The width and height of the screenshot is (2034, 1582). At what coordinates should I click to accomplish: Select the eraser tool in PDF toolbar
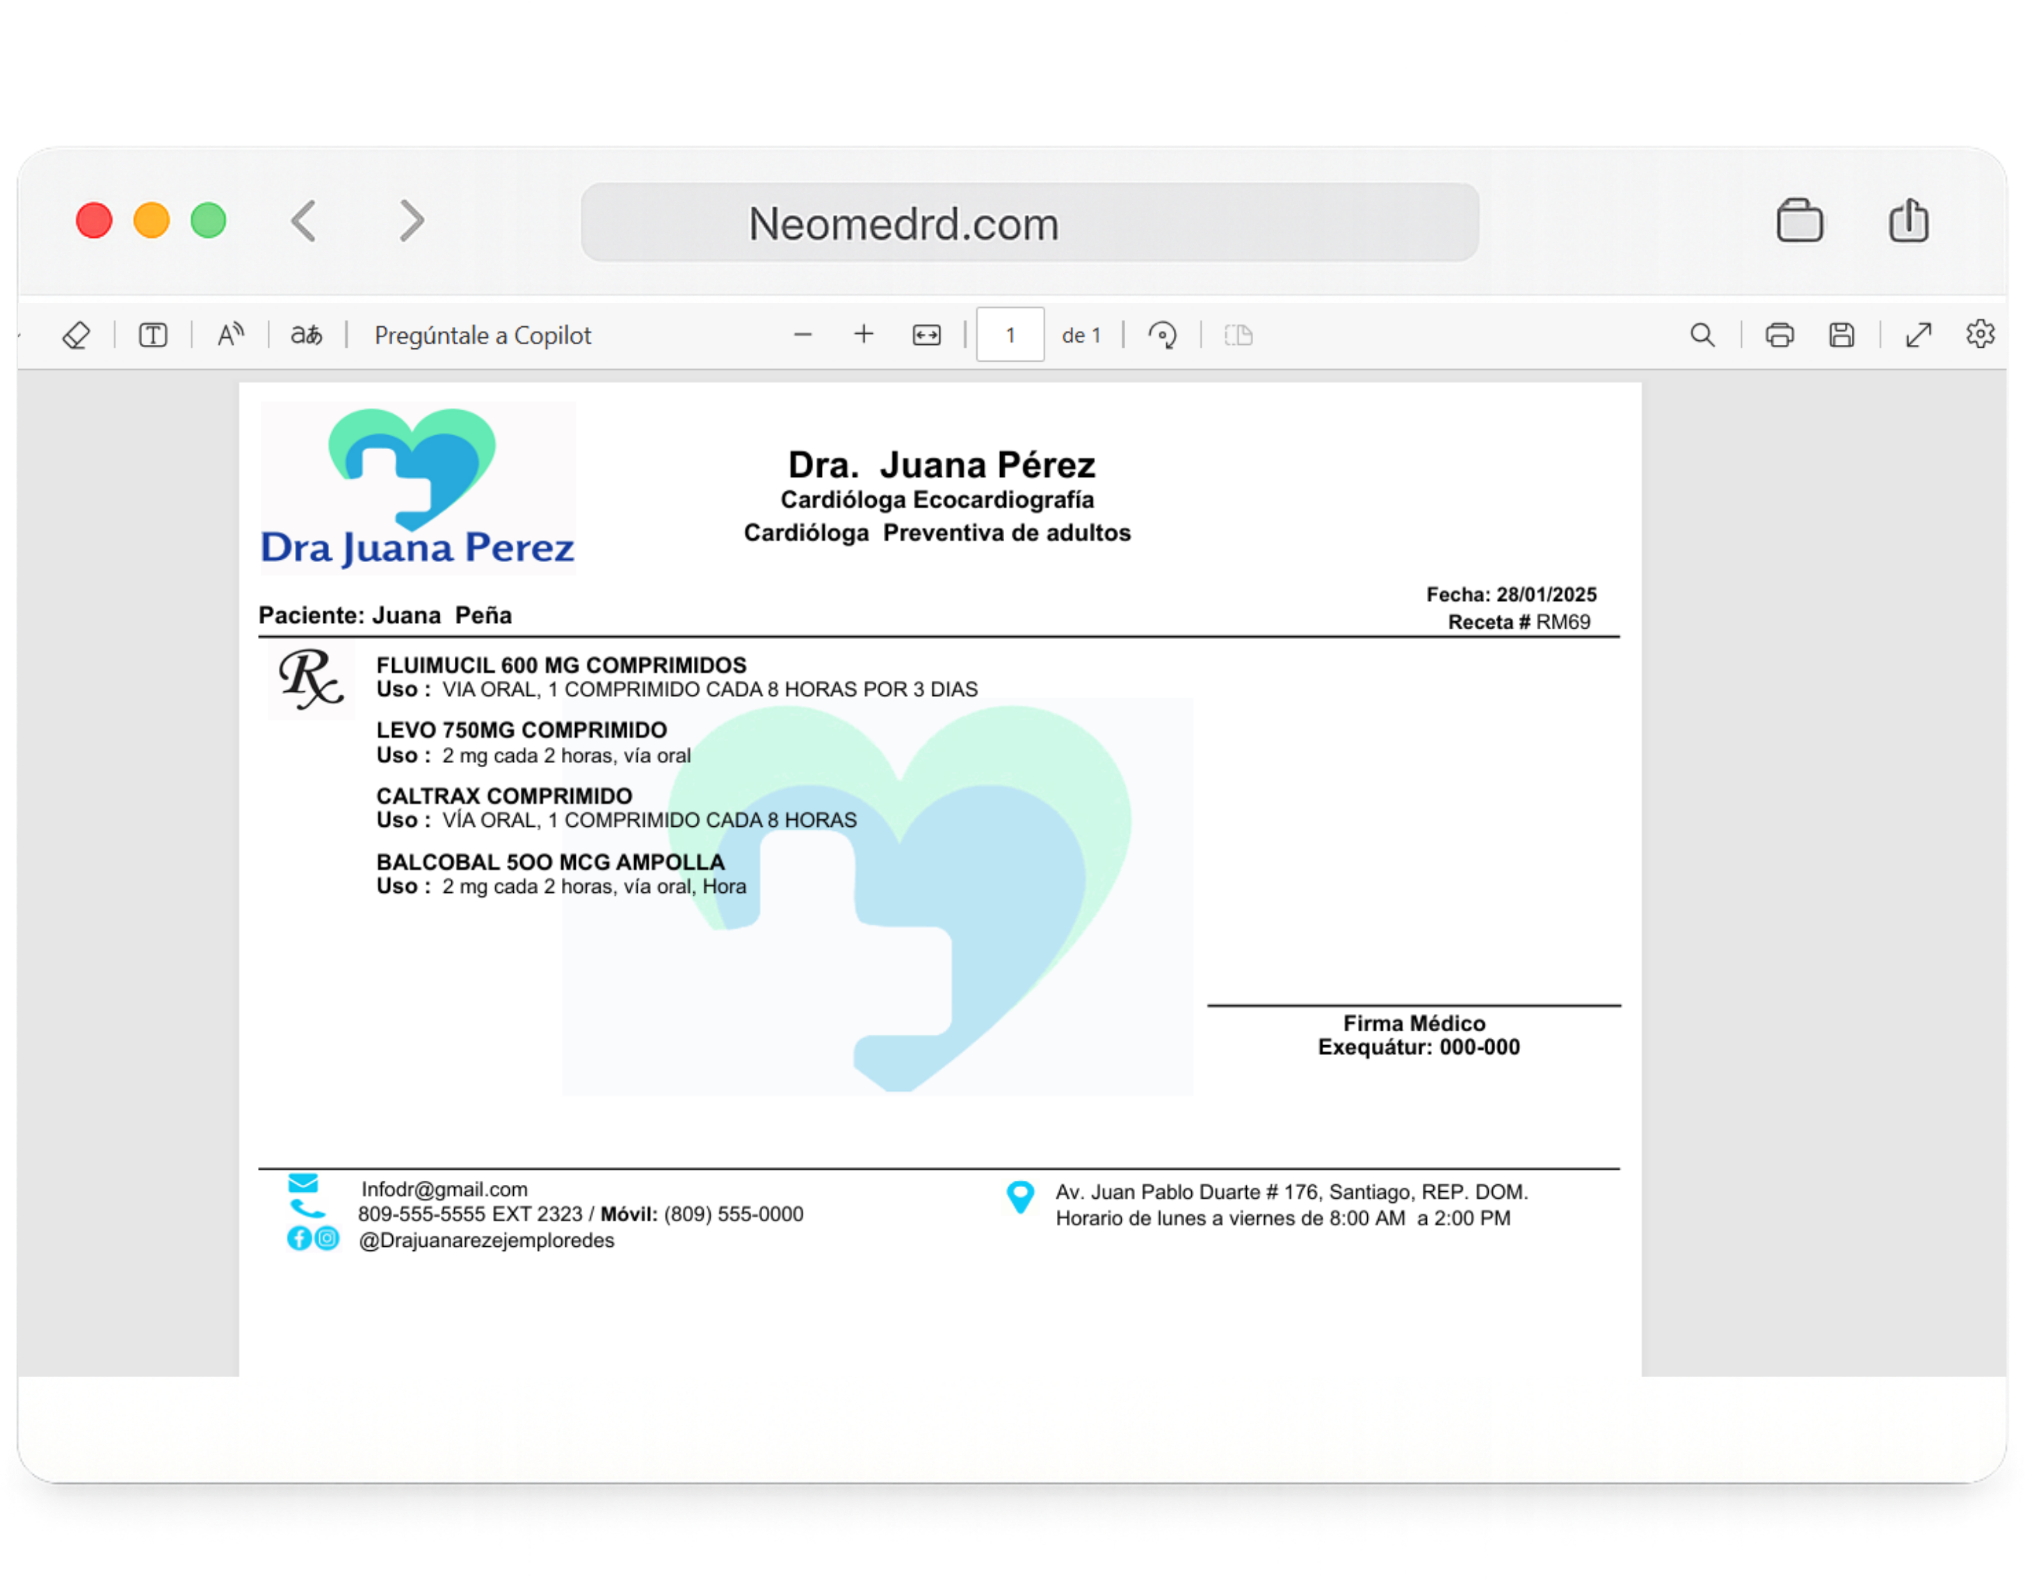point(76,335)
